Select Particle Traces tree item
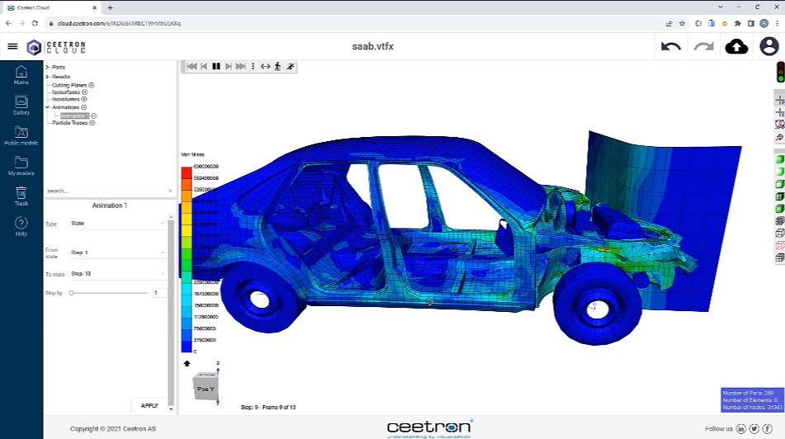The width and height of the screenshot is (785, 439). [69, 123]
